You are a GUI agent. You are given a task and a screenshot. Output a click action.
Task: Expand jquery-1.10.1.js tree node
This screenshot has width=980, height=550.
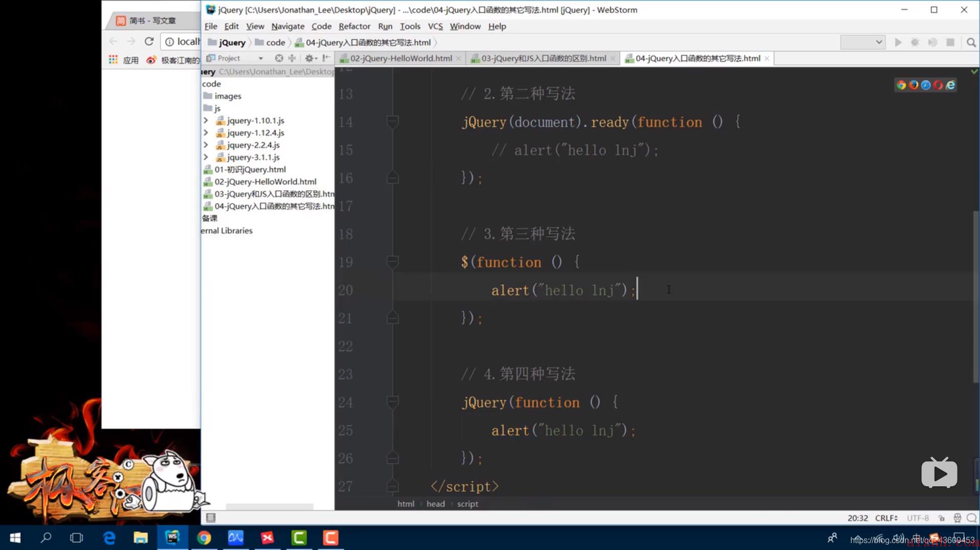(x=206, y=120)
